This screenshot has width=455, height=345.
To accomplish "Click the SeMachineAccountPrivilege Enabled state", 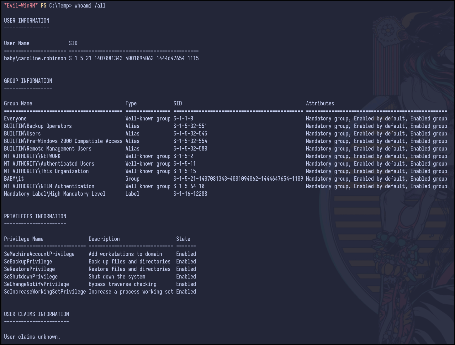I will tap(186, 254).
